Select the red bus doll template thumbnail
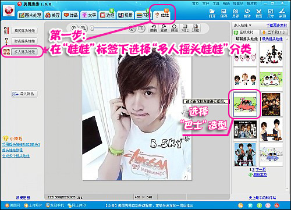Viewport: 291px width, 210px height. click(245, 105)
